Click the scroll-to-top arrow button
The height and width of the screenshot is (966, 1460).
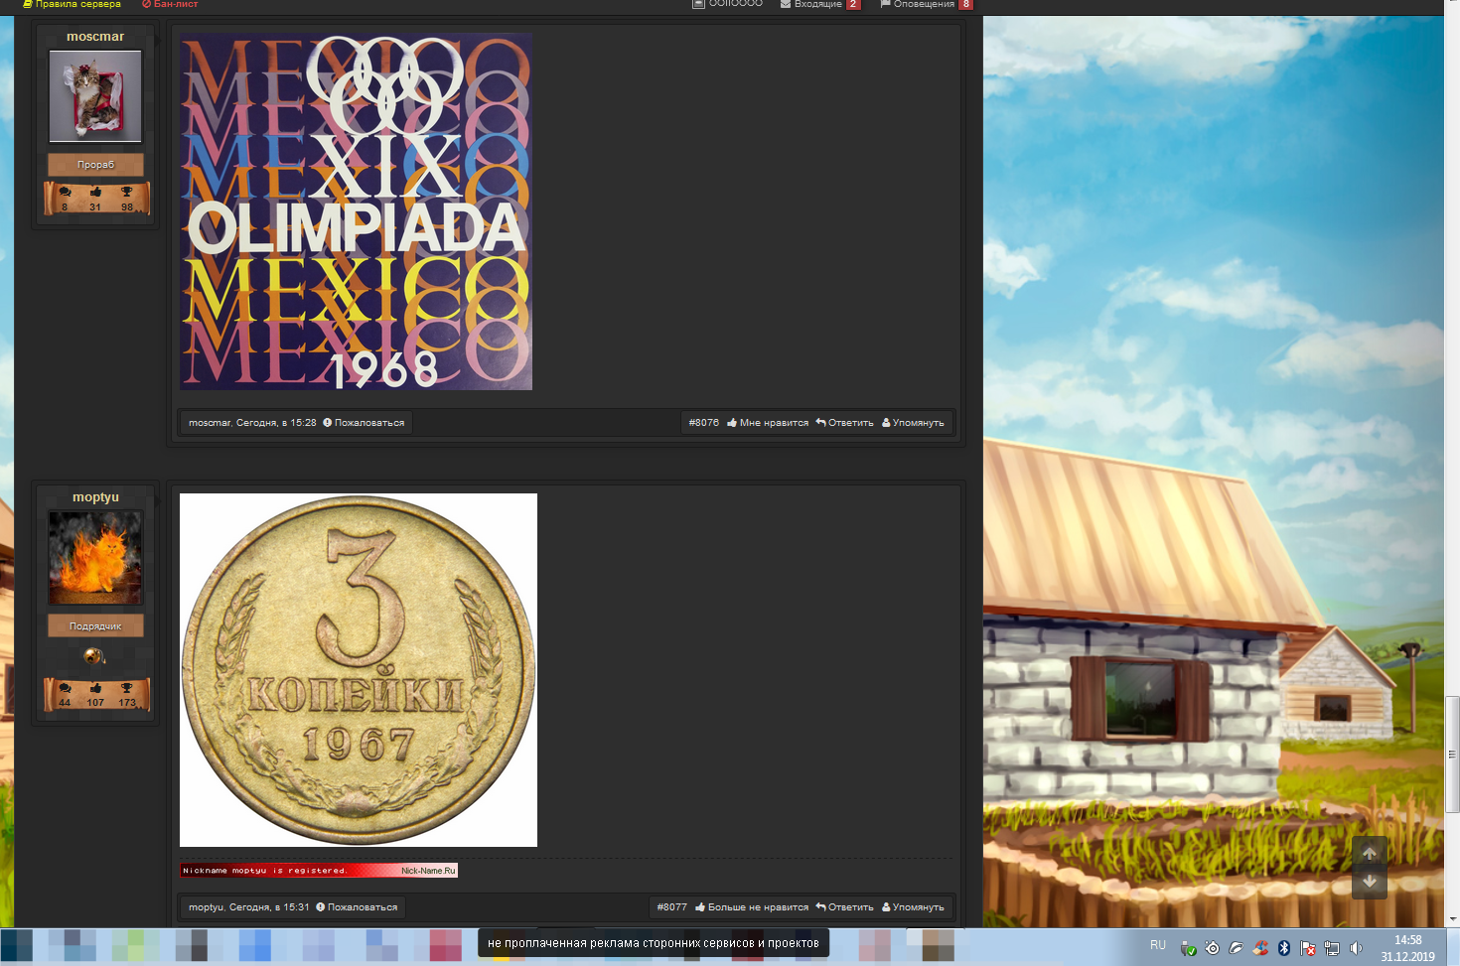click(x=1370, y=853)
